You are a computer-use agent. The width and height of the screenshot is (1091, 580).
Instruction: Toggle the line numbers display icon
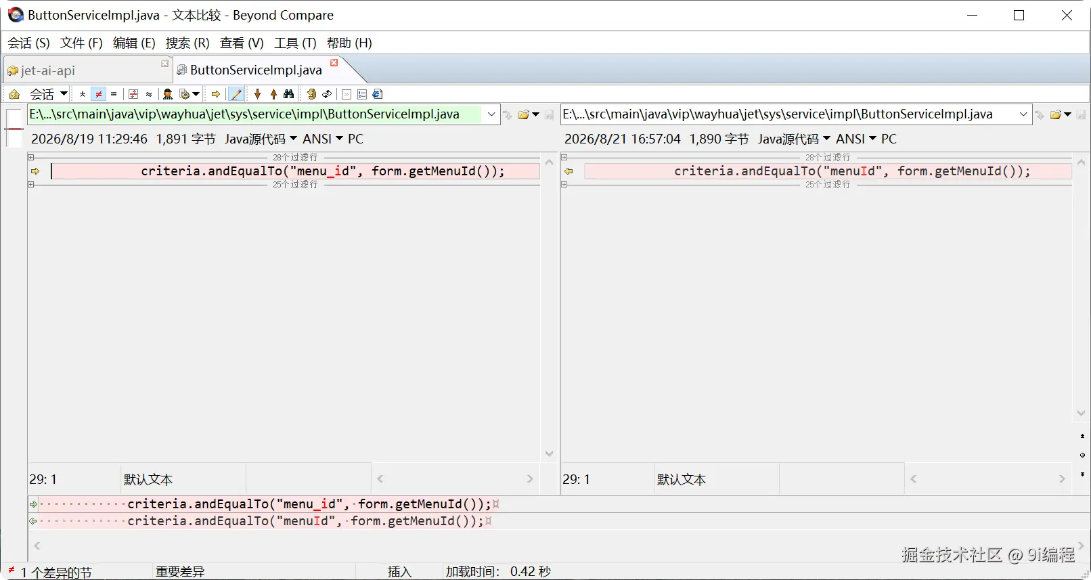coord(362,94)
